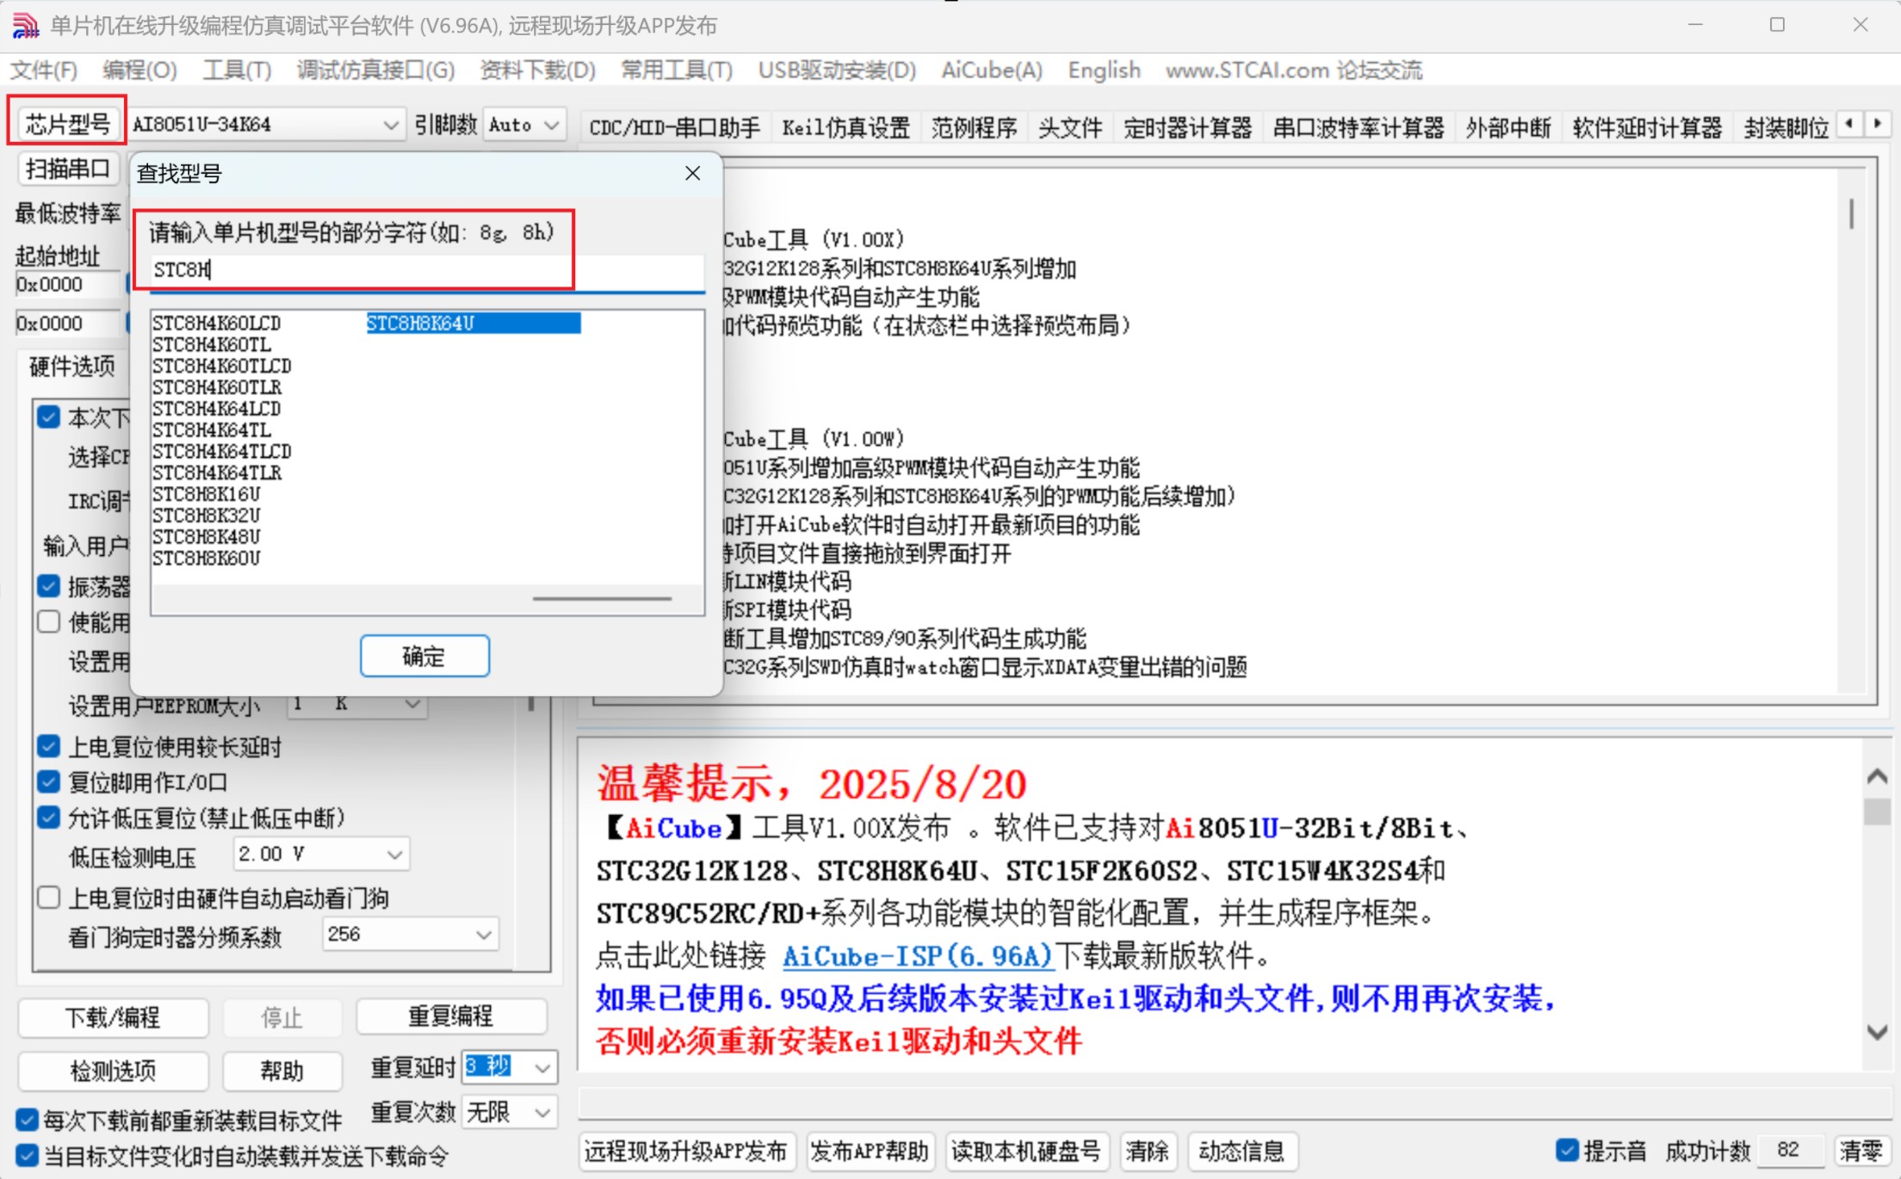The width and height of the screenshot is (1901, 1179).
Task: Toggle the 本次下载 checkbox in hardware options
Action: tap(49, 417)
